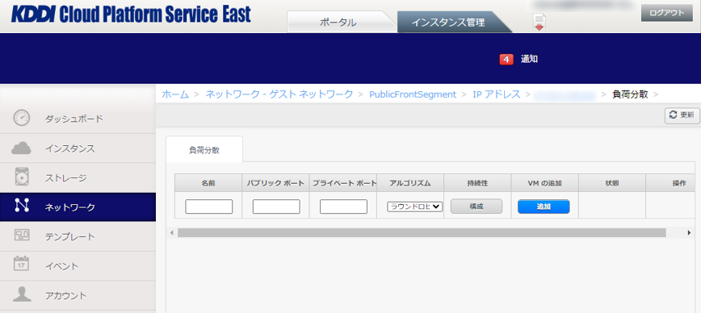Image resolution: width=701 pixels, height=313 pixels.
Task: Click the document download icon in header
Action: (x=539, y=23)
